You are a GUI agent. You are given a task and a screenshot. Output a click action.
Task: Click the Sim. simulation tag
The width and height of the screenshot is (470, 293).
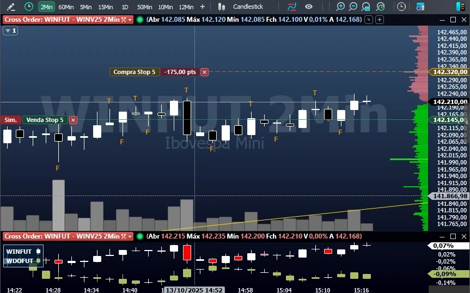click(10, 120)
